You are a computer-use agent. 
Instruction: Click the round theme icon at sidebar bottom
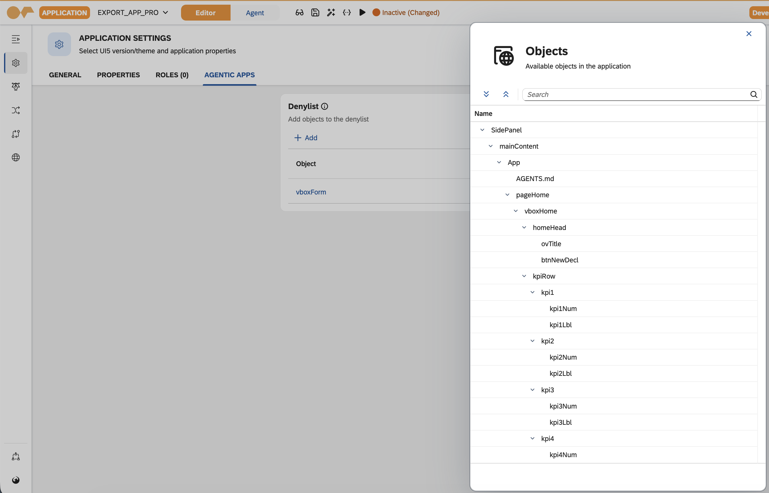(16, 480)
